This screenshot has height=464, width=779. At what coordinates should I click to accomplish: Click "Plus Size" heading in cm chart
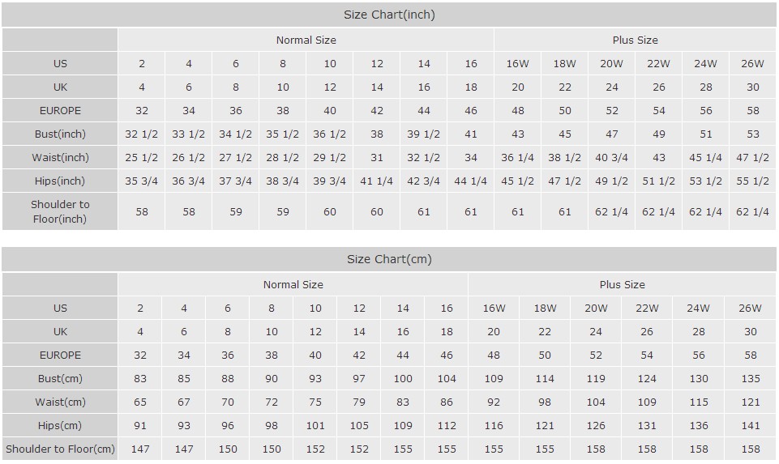tap(622, 284)
